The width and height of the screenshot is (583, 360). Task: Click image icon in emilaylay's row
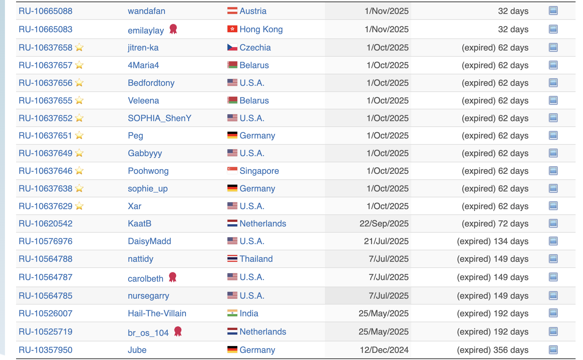[553, 29]
